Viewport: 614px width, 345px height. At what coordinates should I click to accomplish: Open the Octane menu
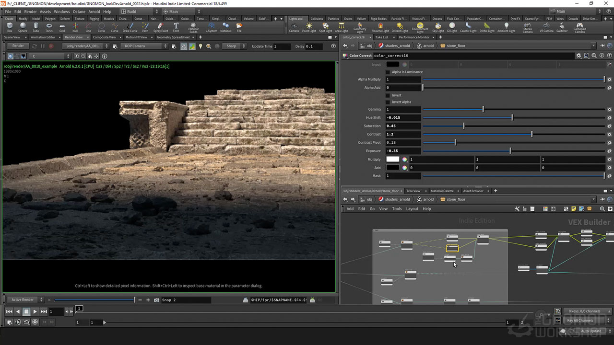79,11
